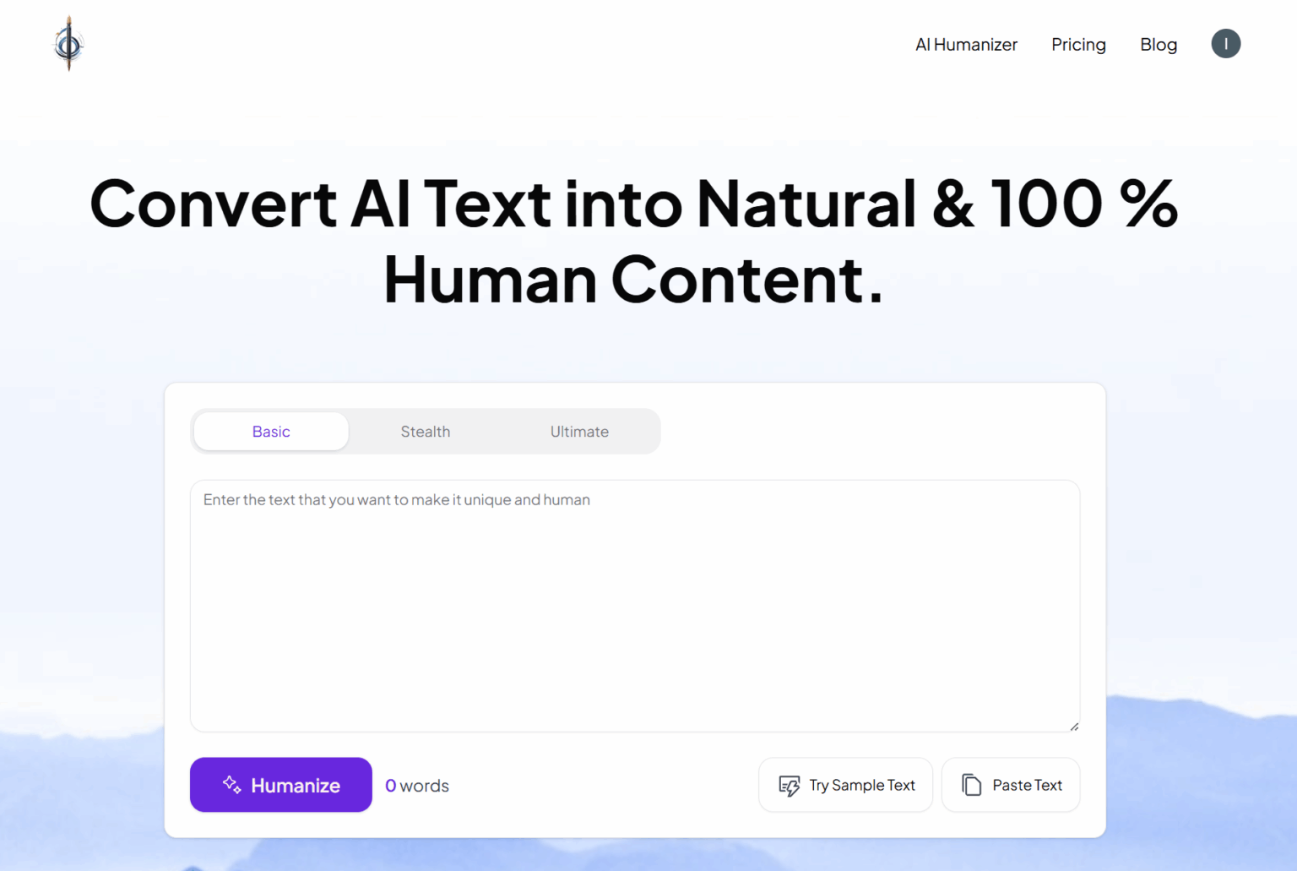
Task: Click the textarea resize grip in bottom corner
Action: tap(1074, 725)
